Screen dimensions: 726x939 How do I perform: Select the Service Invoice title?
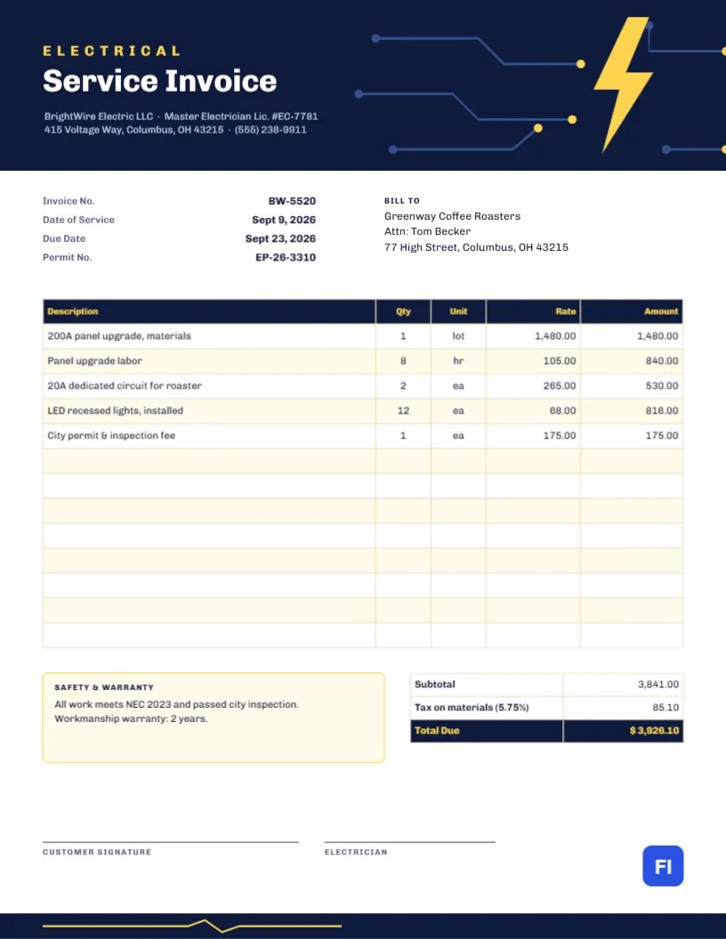[x=160, y=81]
